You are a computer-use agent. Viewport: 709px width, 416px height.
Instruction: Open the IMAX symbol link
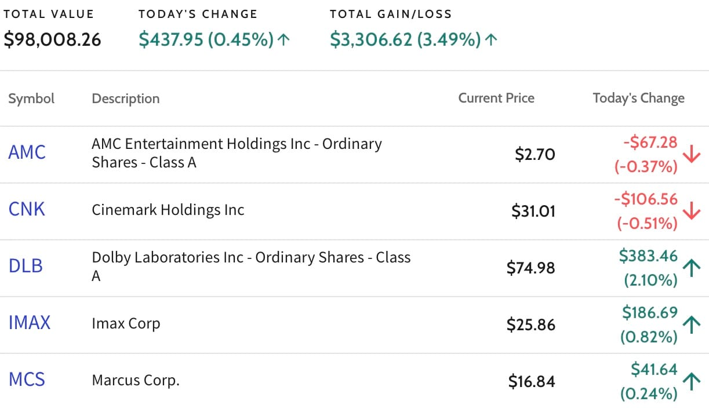pos(30,322)
